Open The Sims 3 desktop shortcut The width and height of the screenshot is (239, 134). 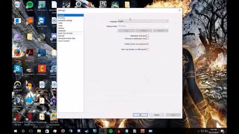coord(42,6)
